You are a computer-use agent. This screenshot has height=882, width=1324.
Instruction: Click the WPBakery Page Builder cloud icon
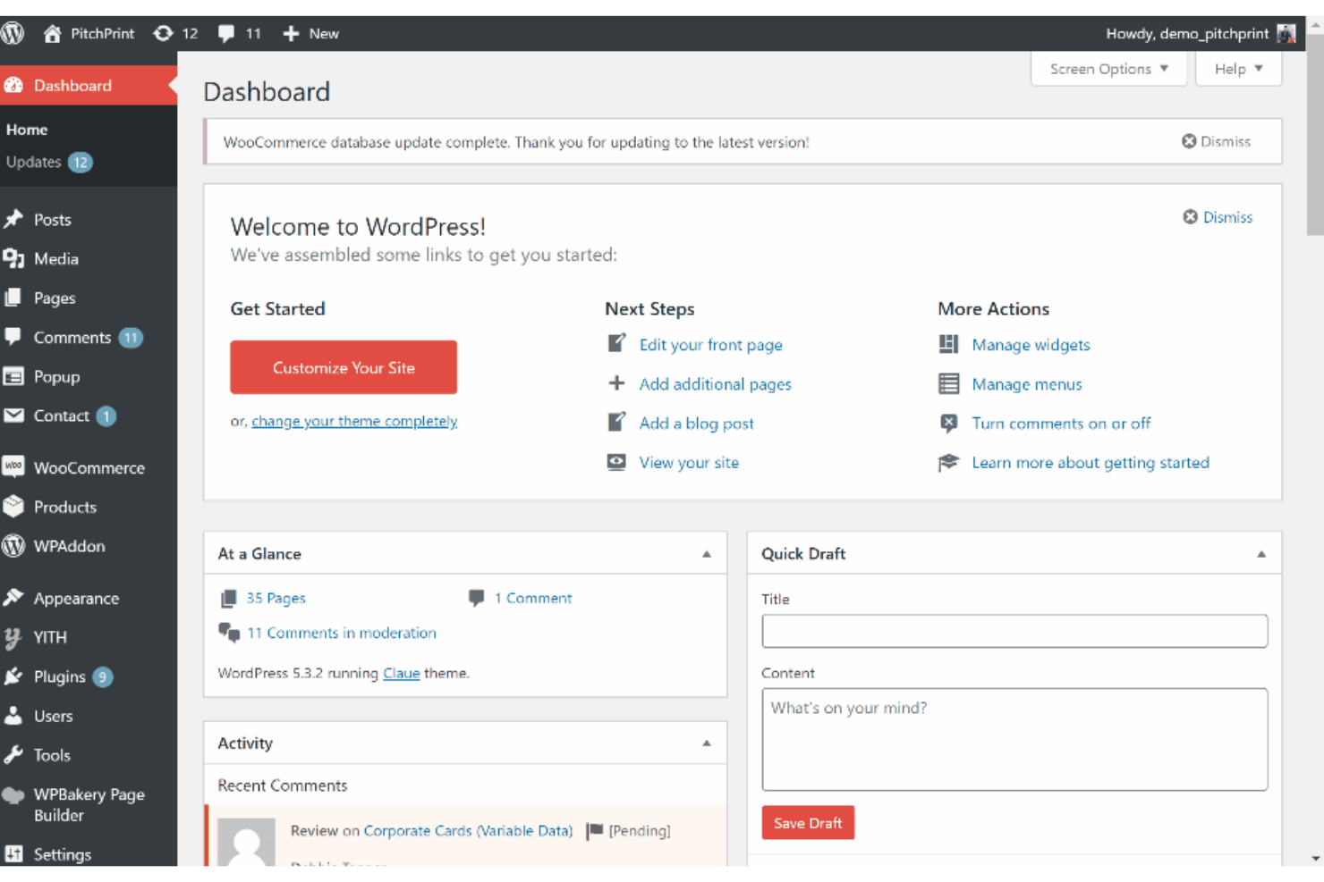(13, 795)
